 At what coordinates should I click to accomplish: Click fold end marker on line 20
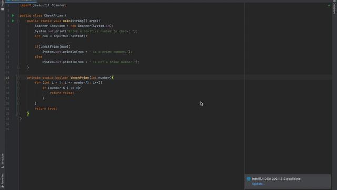[x=18, y=103]
